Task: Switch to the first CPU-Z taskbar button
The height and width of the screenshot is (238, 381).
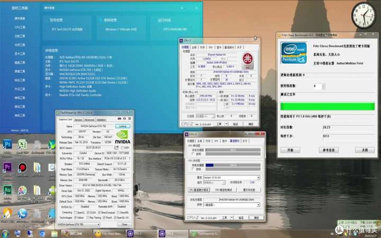Action: [x=141, y=234]
